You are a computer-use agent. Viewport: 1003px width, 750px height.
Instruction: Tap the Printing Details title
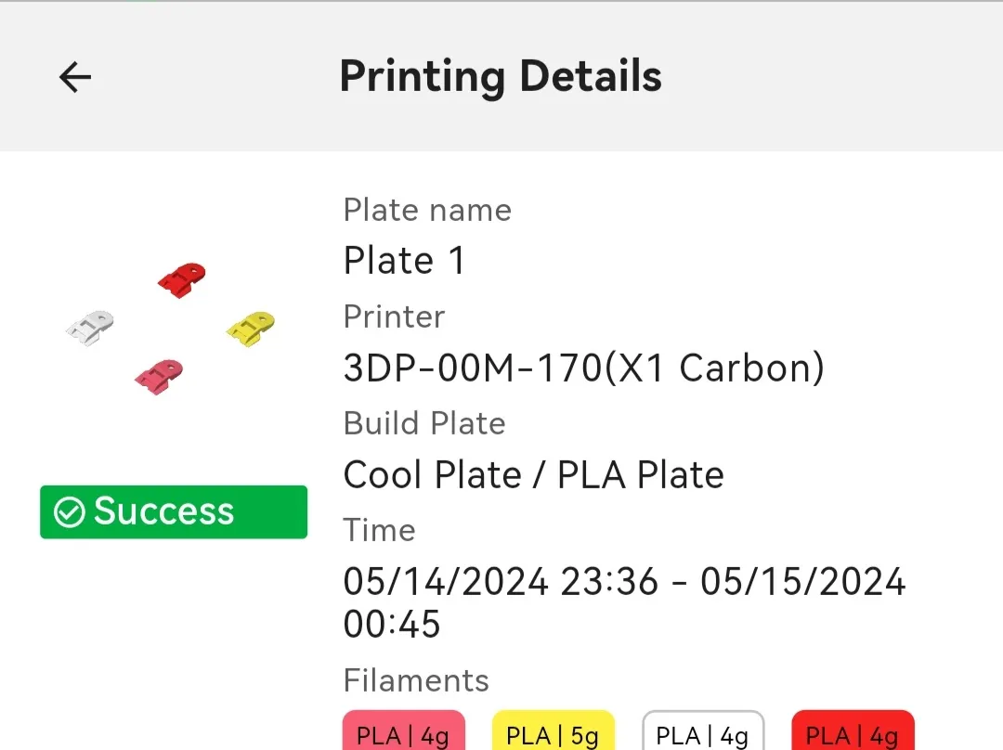click(x=501, y=77)
